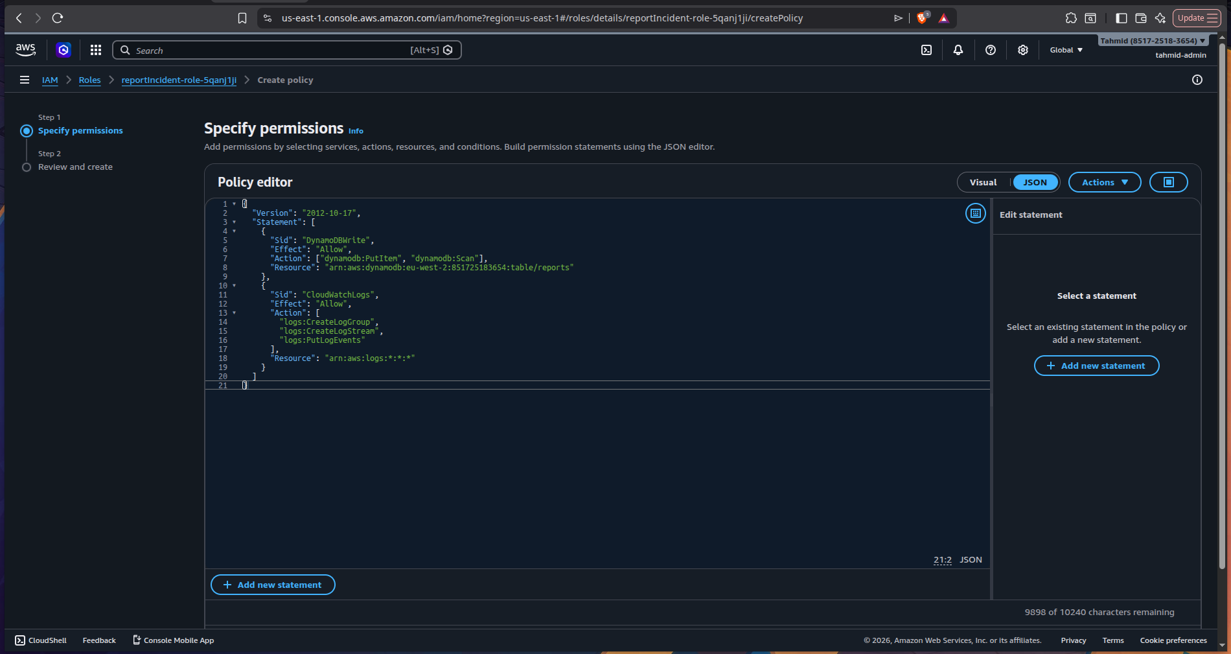Open support help question icon
Image resolution: width=1231 pixels, height=654 pixels.
click(991, 50)
